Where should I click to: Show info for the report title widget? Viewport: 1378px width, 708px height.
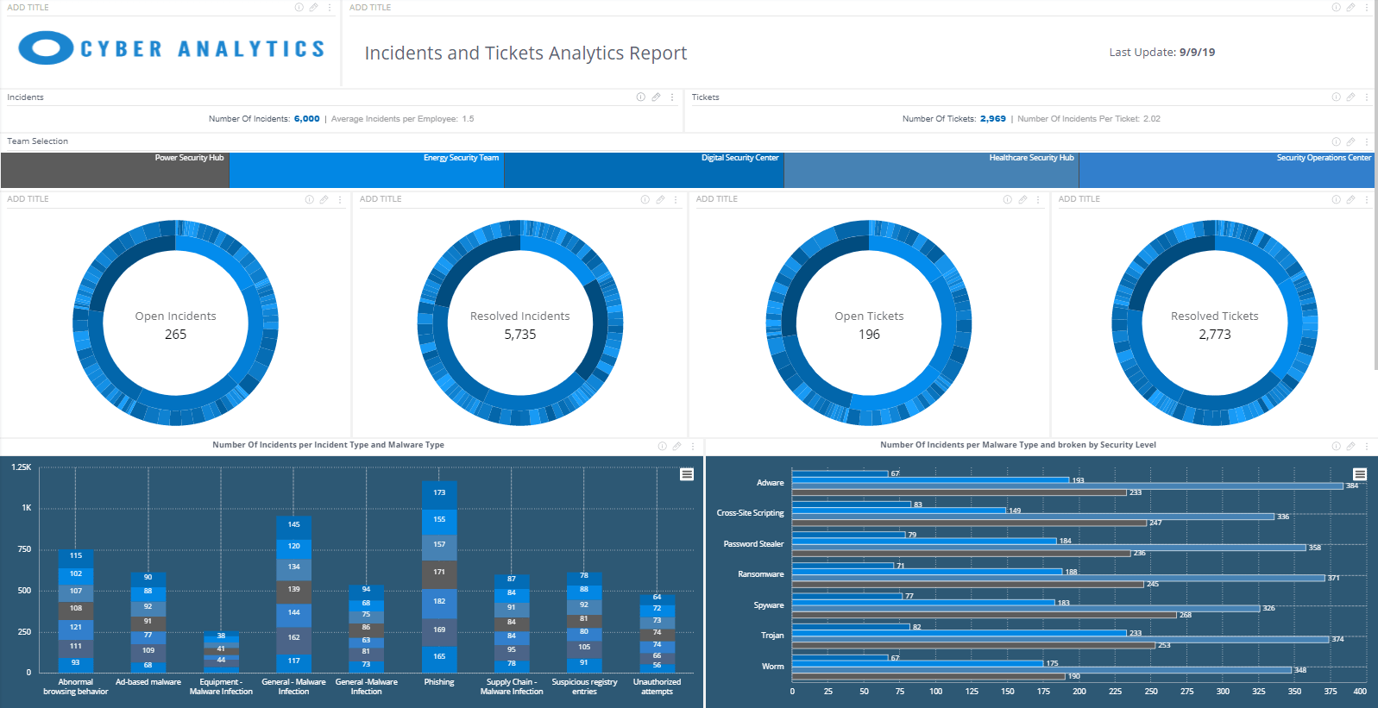[x=1336, y=7]
